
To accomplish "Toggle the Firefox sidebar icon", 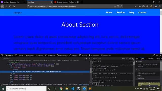I will pos(144,6).
